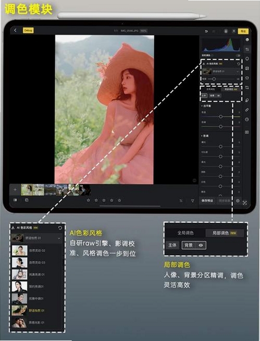260x341 pixels.
Task: Choose the 简约亮调01 style
Action: (36, 287)
